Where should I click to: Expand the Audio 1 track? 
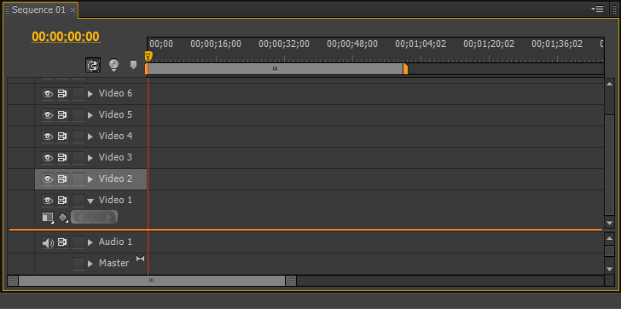[x=90, y=242]
